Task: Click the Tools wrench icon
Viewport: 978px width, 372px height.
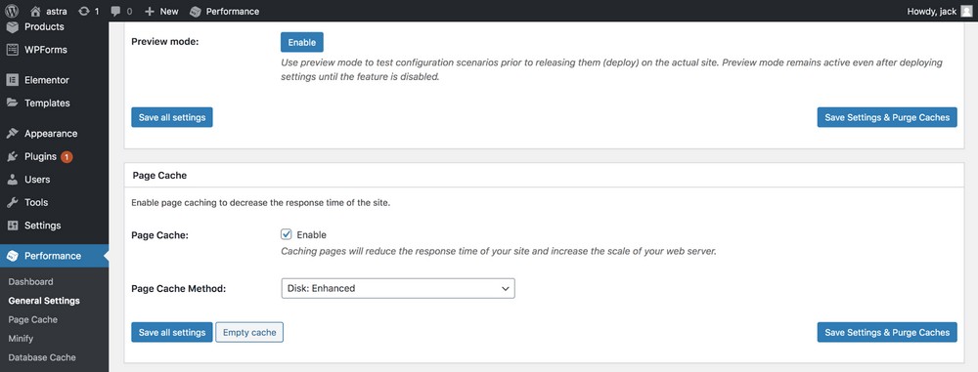Action: [x=12, y=202]
